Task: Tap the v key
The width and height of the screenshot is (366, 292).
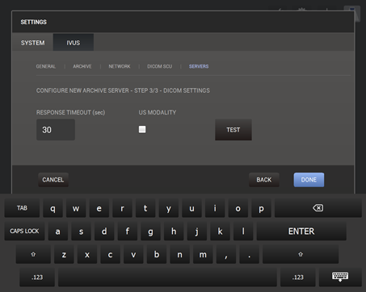Action: click(133, 254)
